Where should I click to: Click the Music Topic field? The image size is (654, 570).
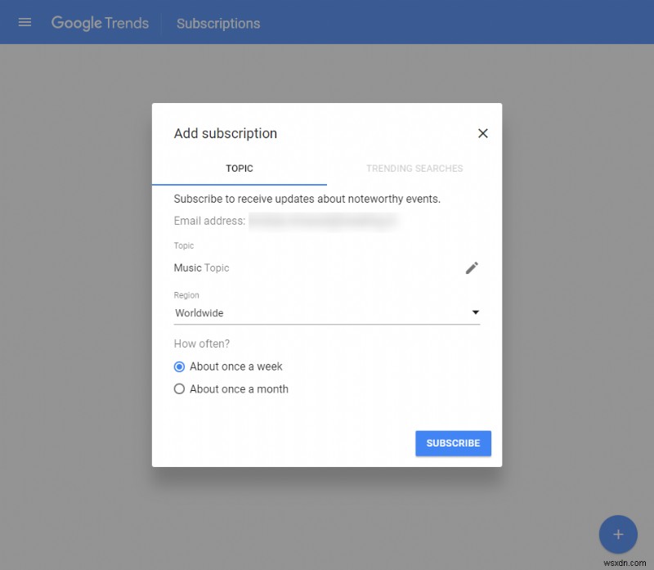(202, 267)
